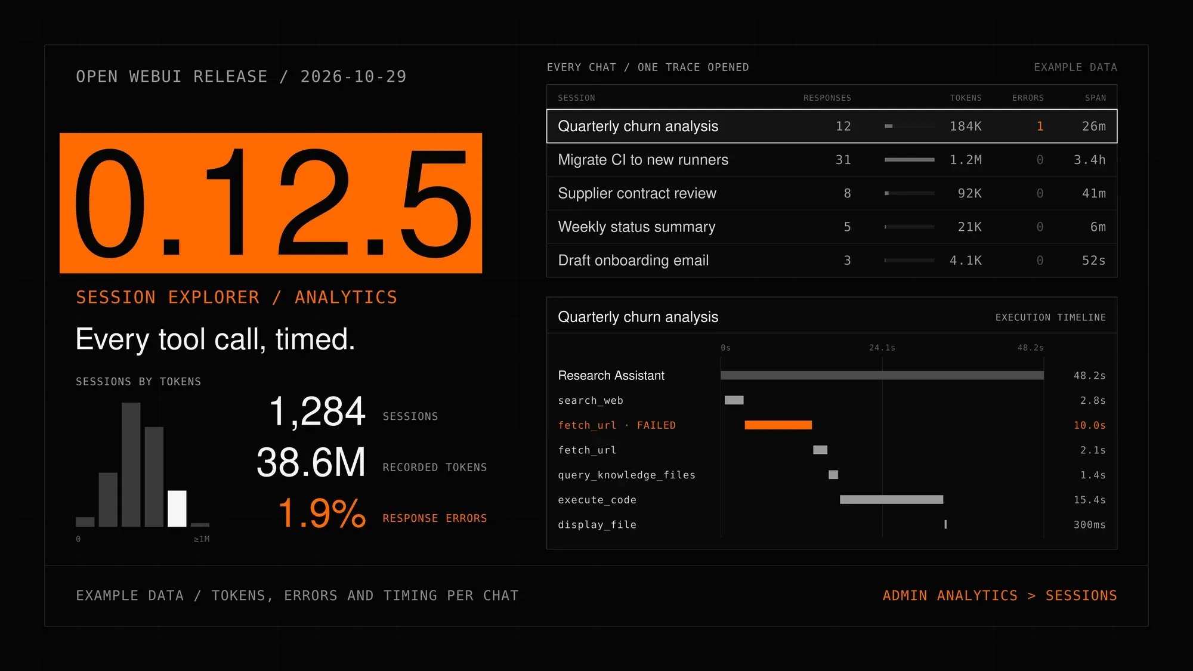Click the 38.6M recorded tokens figure
The width and height of the screenshot is (1193, 671).
coord(311,462)
